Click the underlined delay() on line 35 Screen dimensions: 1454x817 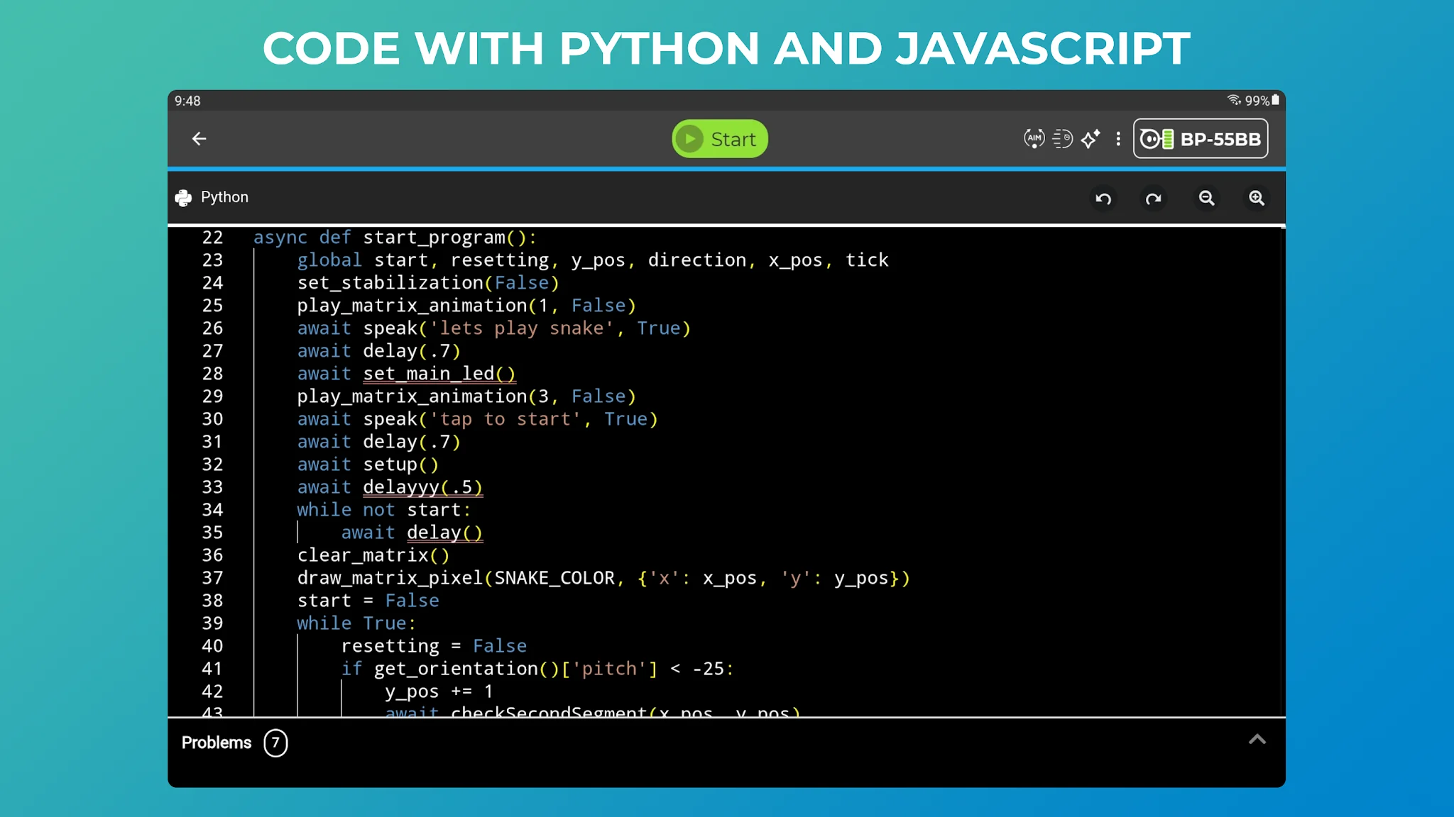pos(445,533)
